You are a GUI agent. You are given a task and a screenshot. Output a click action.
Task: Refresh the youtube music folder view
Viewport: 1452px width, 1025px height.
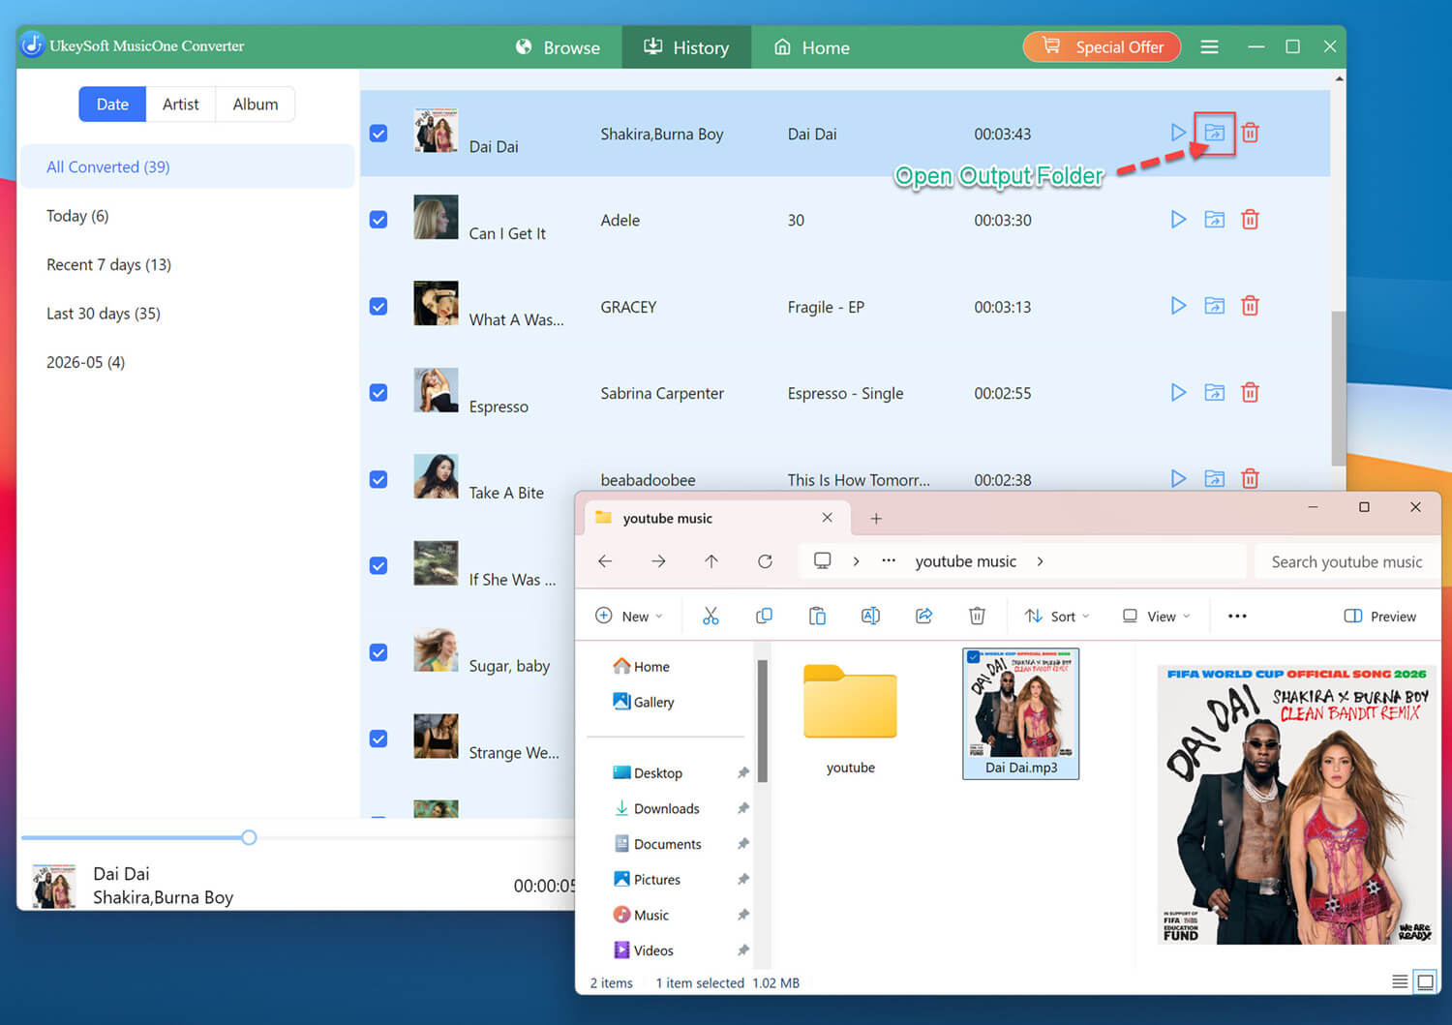[765, 561]
